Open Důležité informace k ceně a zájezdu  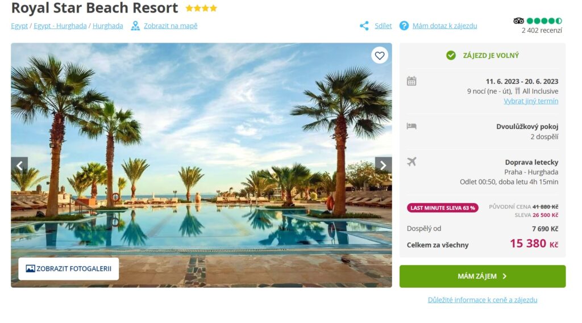[x=483, y=300]
